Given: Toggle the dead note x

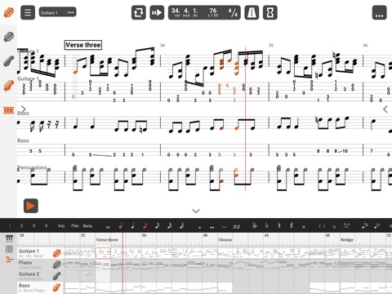Looking at the screenshot, I should [x=334, y=226].
